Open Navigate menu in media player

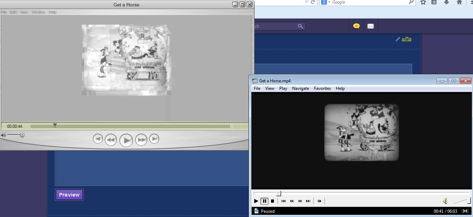click(x=300, y=88)
